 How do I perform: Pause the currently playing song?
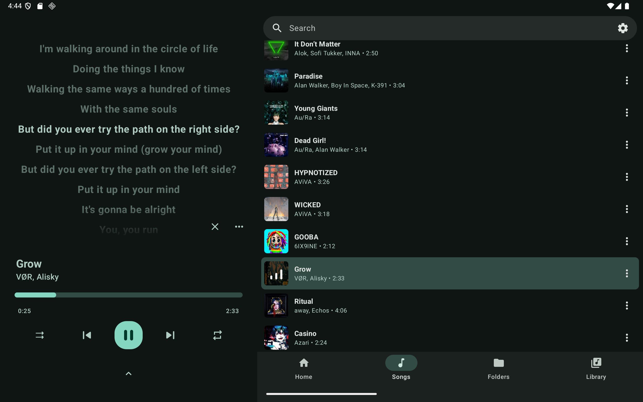tap(128, 335)
